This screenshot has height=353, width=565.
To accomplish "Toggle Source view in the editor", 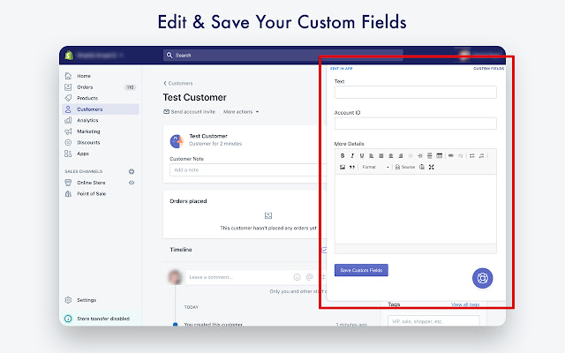I will click(x=405, y=167).
